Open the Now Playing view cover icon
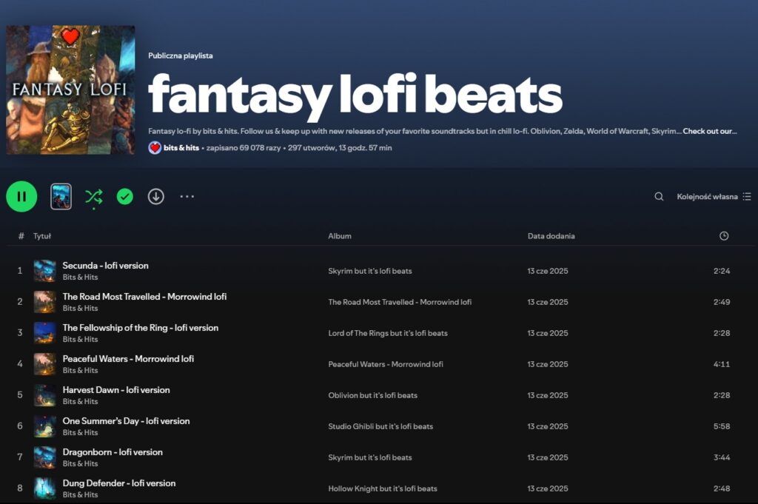Screen dimensions: 758x504 click(x=61, y=196)
